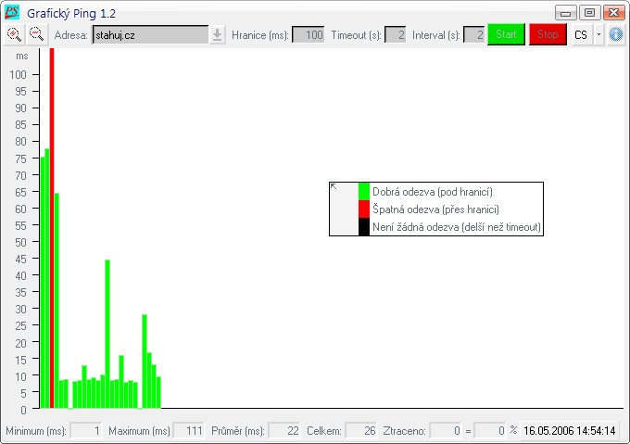Halt pinging with the red Stop button

(548, 34)
